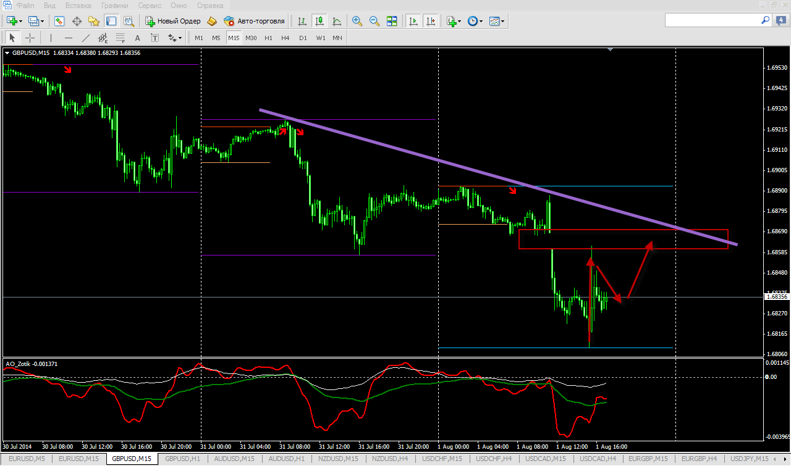
Task: Open the Вид menu
Action: 49,5
